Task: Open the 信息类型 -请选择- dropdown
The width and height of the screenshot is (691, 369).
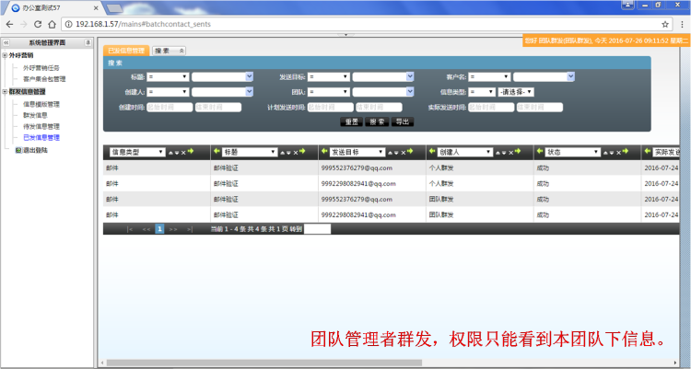Action: (515, 92)
